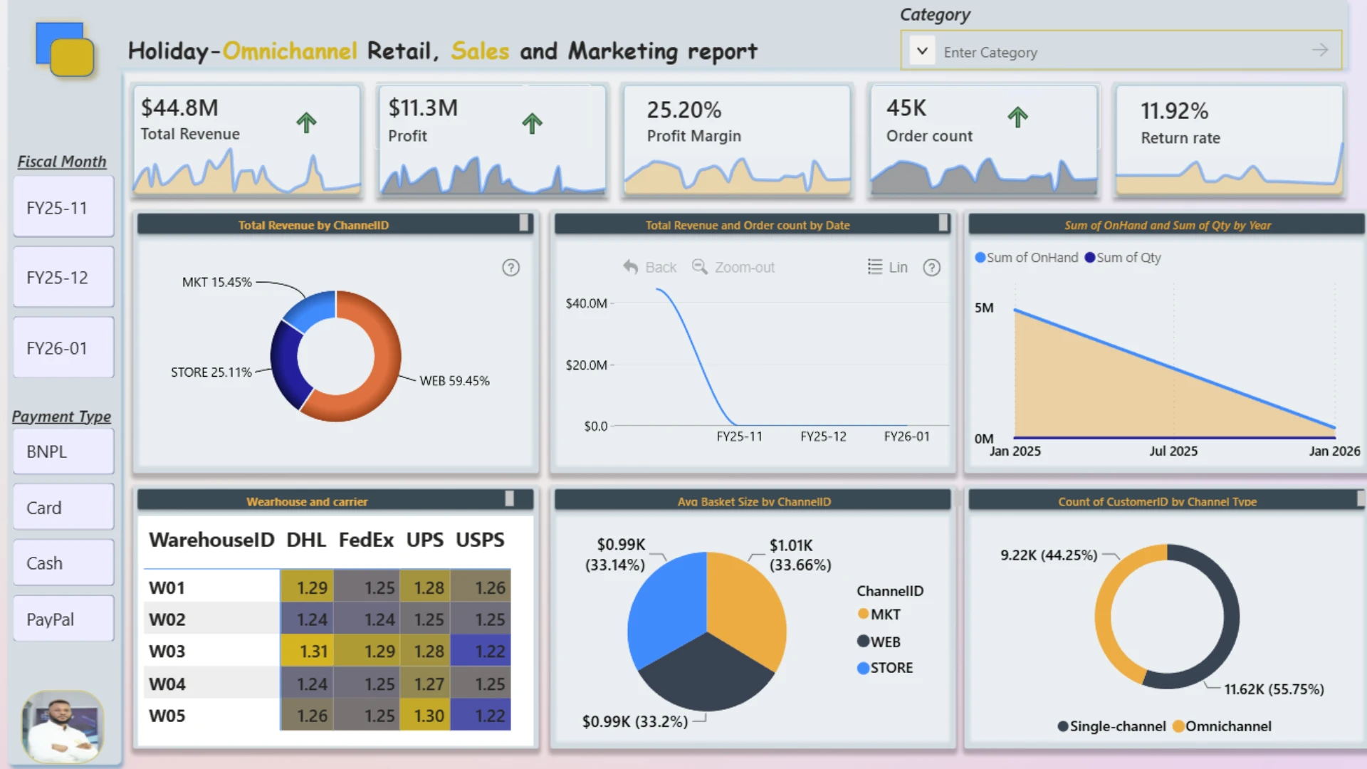Select fiscal month FY25-12
This screenshot has height=769, width=1367.
(63, 277)
